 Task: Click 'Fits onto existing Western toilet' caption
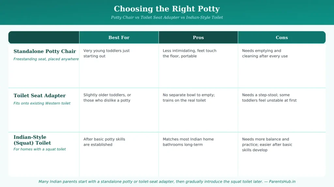click(42, 103)
